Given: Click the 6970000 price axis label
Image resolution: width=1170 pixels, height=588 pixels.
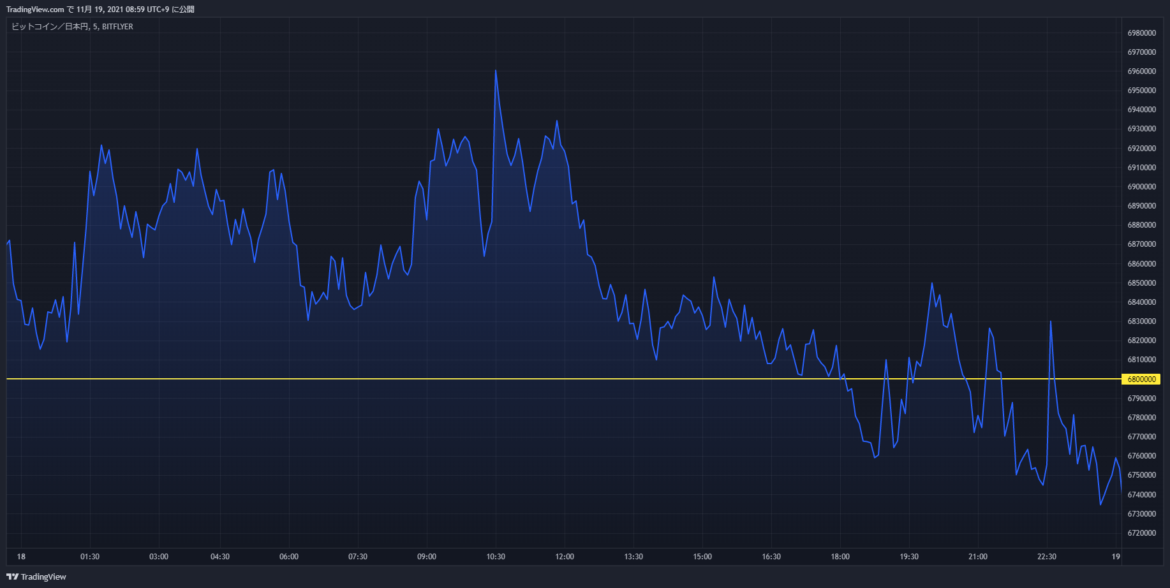Looking at the screenshot, I should (1142, 52).
